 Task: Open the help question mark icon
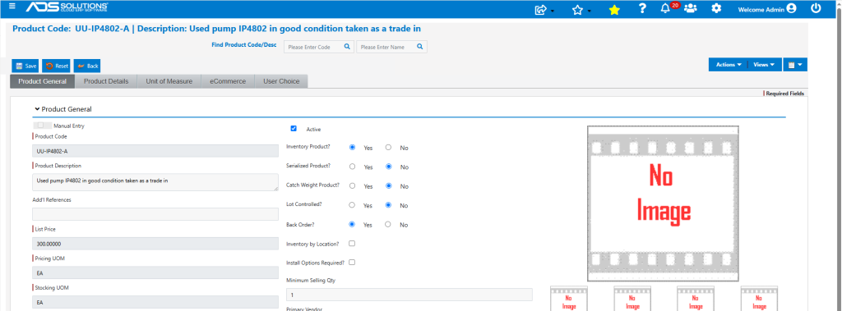tap(642, 8)
